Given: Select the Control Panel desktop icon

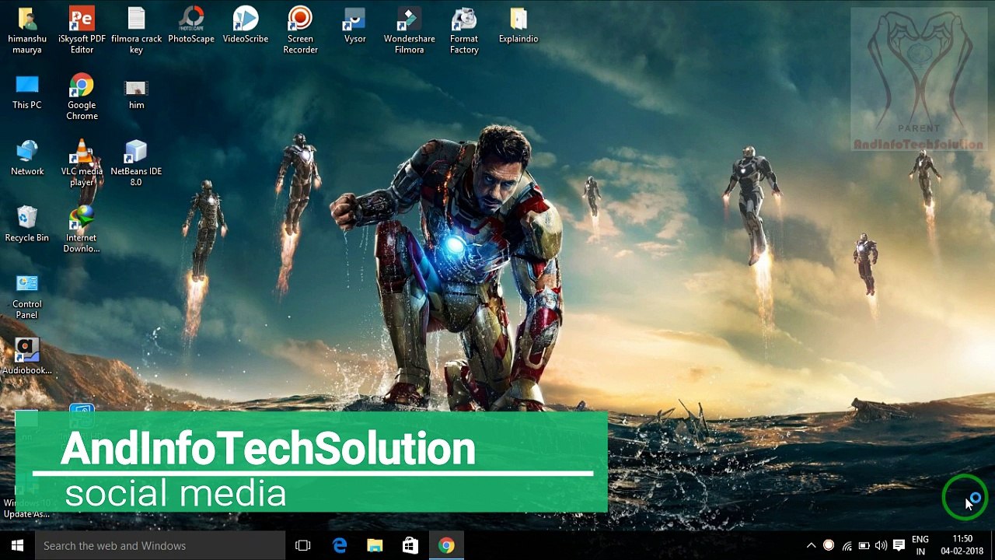Looking at the screenshot, I should click(x=27, y=296).
